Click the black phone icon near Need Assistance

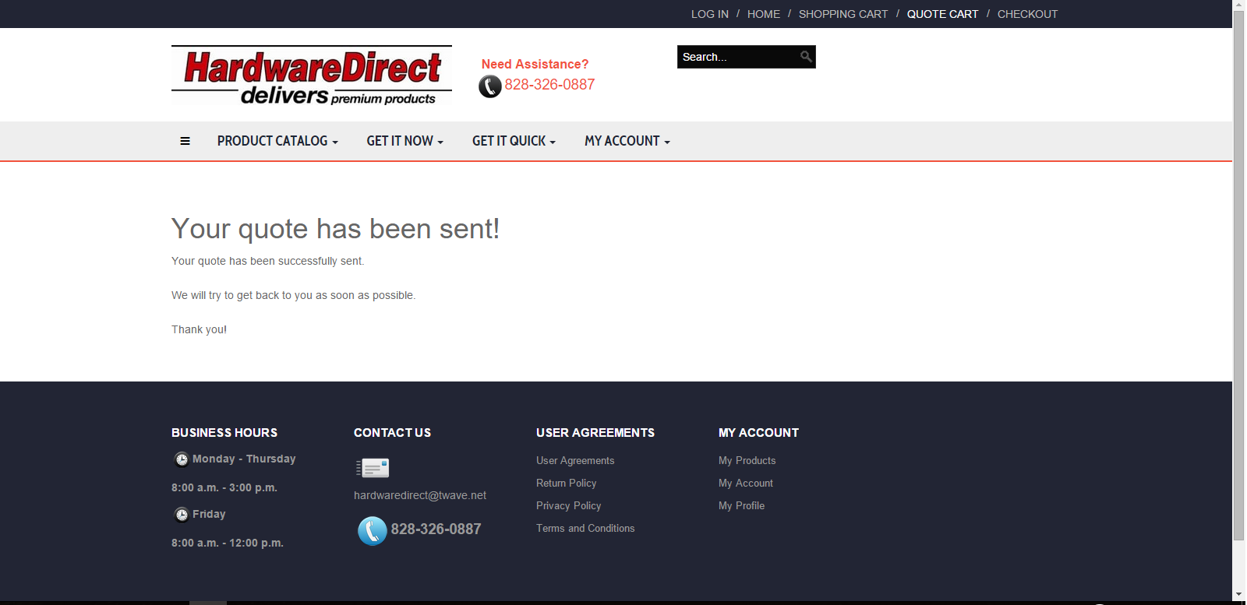490,86
